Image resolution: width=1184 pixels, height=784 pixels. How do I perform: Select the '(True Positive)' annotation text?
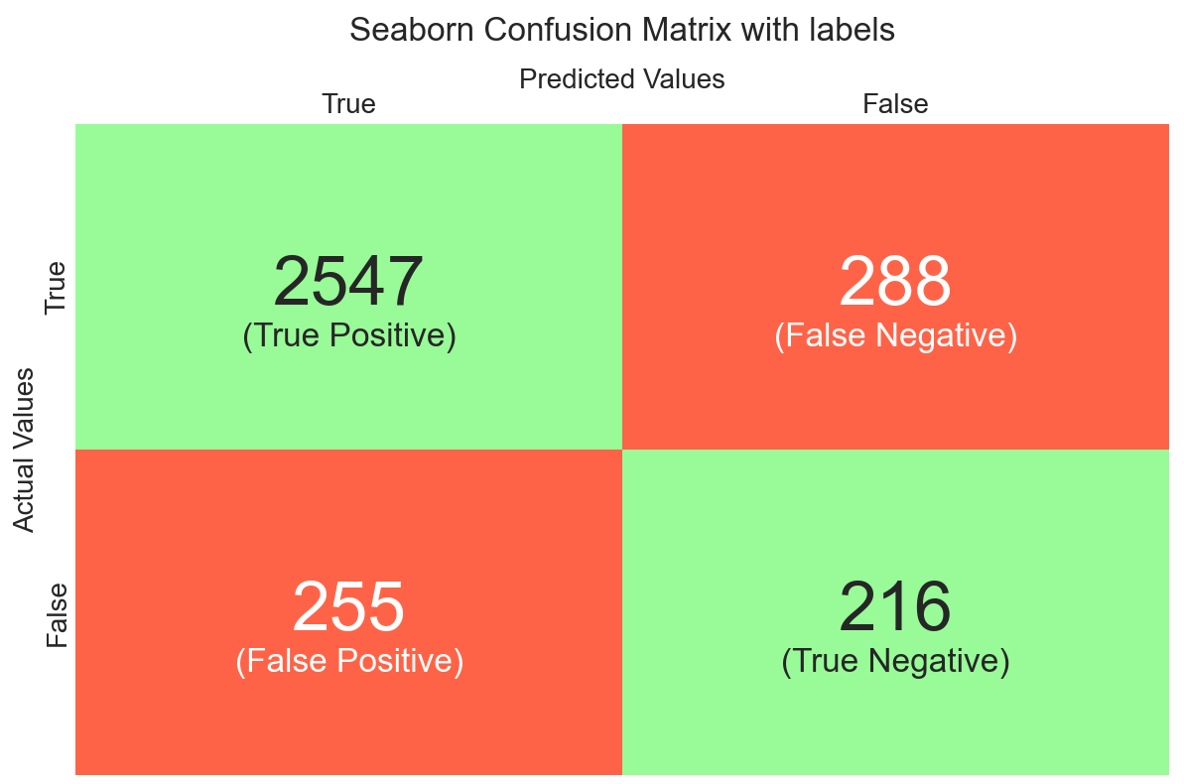click(349, 335)
